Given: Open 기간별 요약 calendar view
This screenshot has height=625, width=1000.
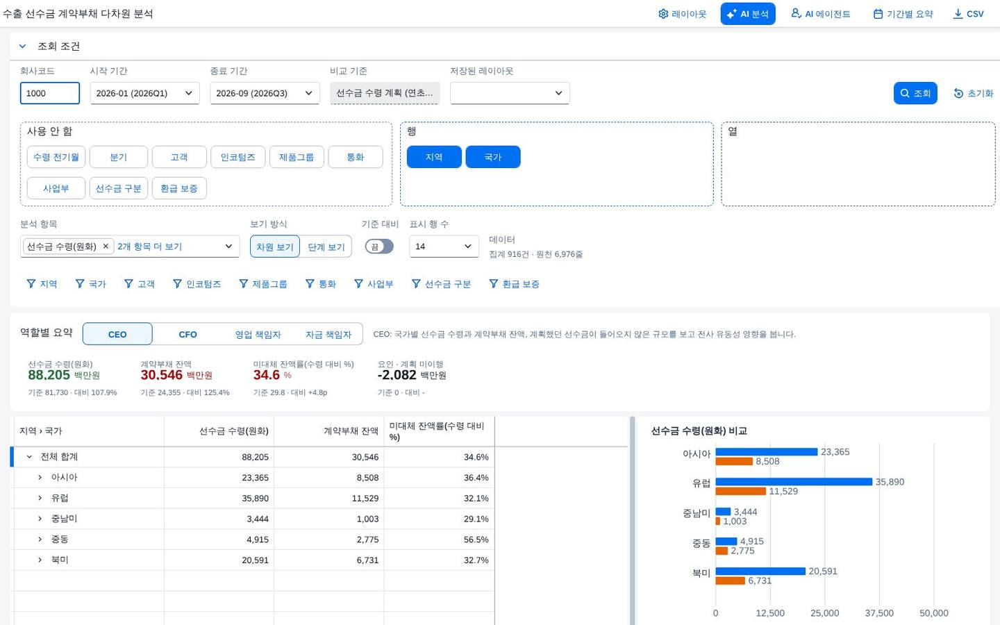Looking at the screenshot, I should (903, 14).
